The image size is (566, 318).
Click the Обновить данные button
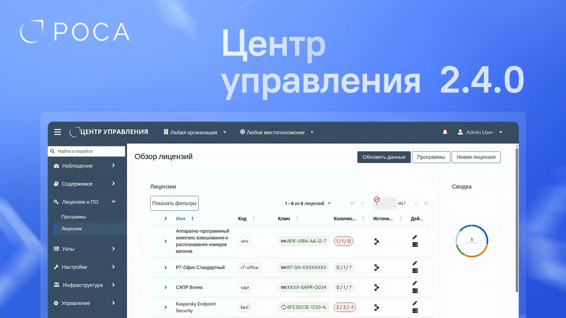click(384, 157)
